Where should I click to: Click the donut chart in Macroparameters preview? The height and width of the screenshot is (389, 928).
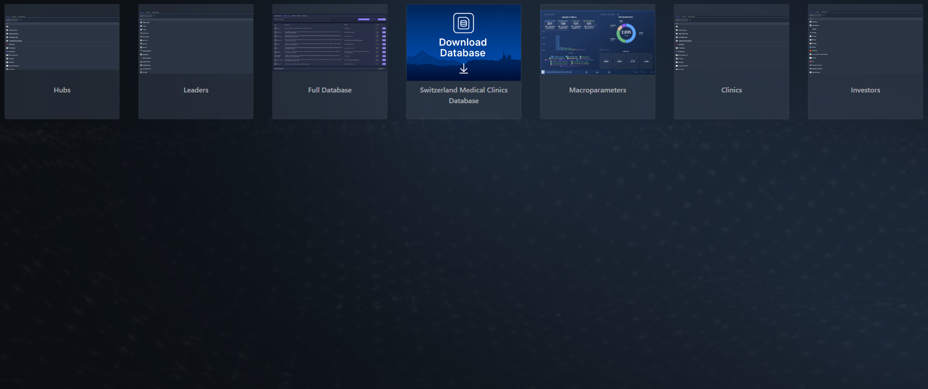[x=626, y=33]
